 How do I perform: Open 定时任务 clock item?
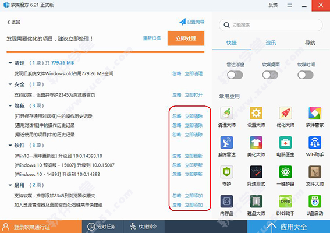tap(101, 227)
